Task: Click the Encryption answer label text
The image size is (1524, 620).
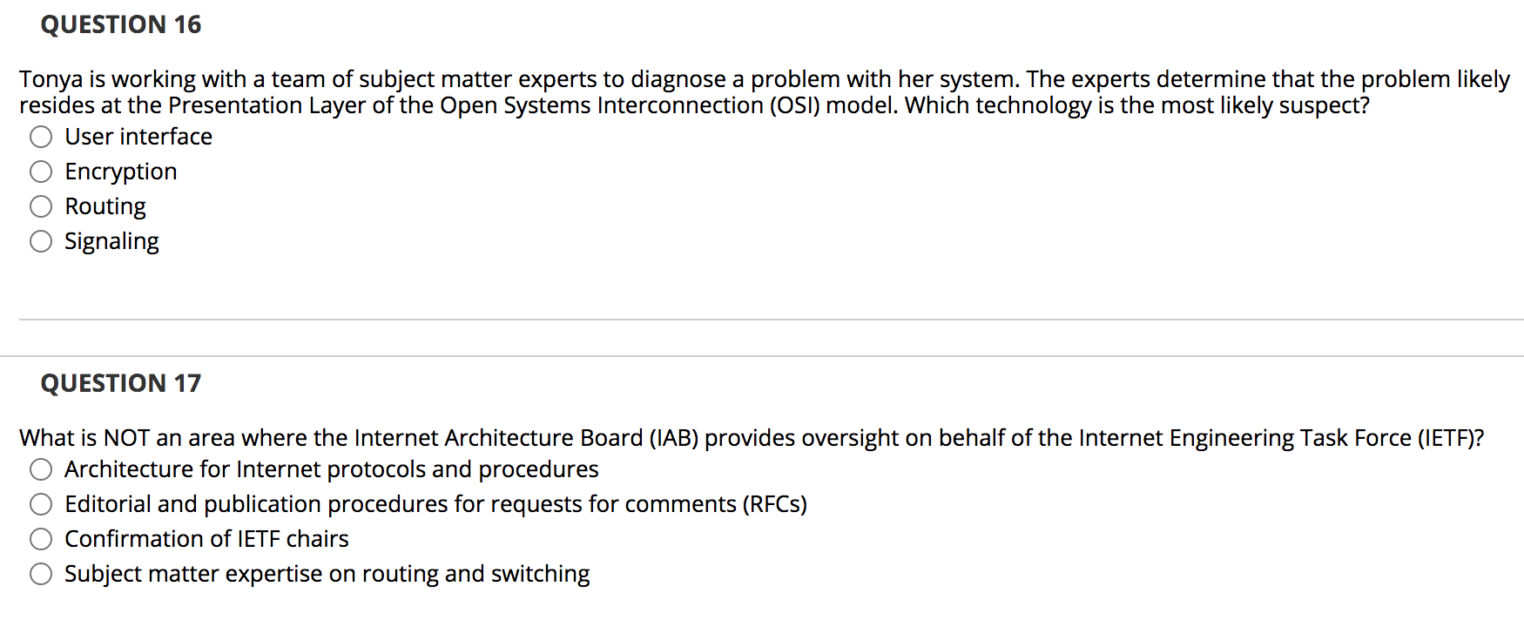Action: (x=120, y=172)
